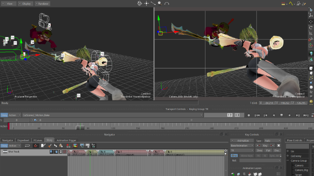Click the Story edit pencil note icon

(x=43, y=146)
